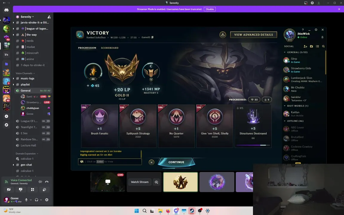The height and width of the screenshot is (215, 344).
Task: Open Discover servers compass icon
Action: point(6,125)
